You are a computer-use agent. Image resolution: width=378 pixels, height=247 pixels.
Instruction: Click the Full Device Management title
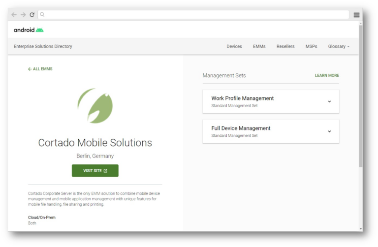tap(241, 128)
